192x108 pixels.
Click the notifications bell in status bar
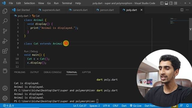tap(187, 106)
